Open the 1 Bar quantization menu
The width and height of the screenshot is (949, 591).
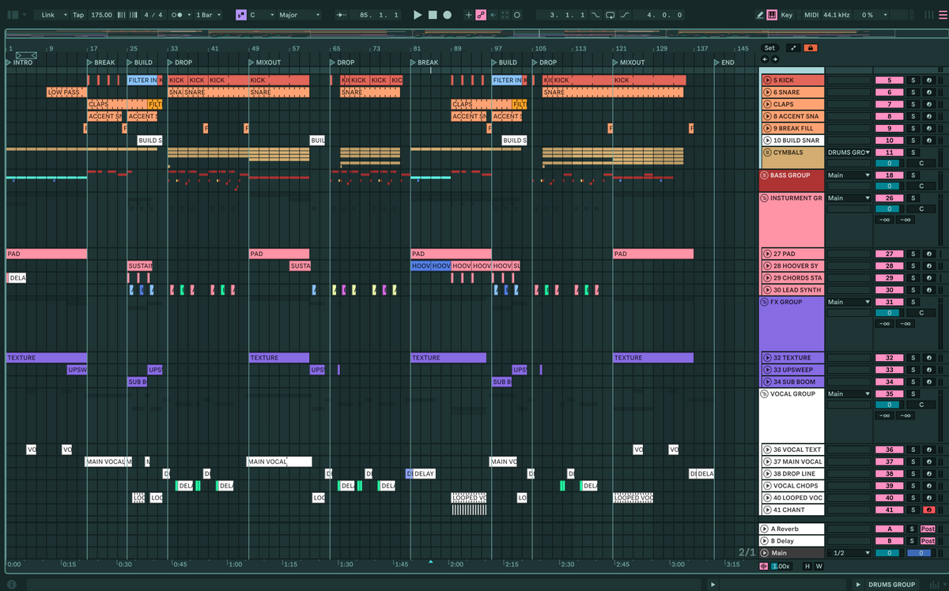pyautogui.click(x=208, y=14)
